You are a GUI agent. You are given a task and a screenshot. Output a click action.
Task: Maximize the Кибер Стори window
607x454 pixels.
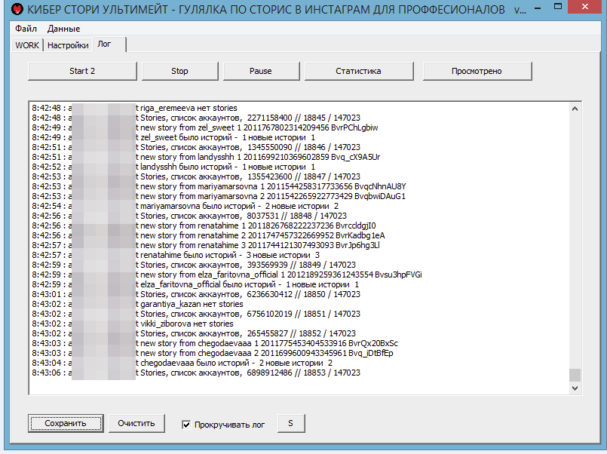(x=558, y=6)
